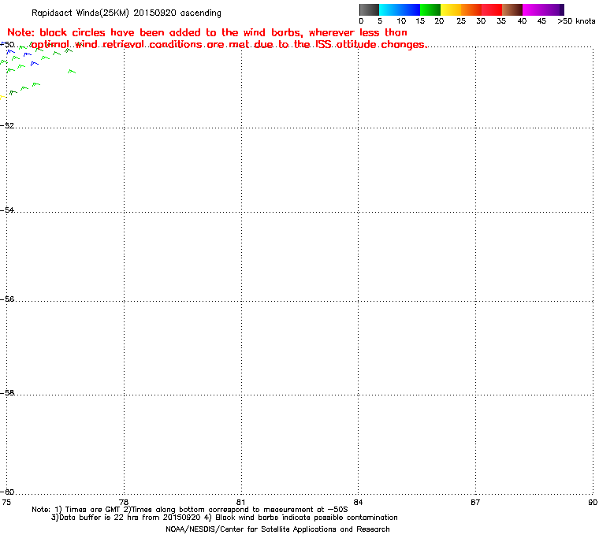Select the red 30-35 knots color segment
Image resolution: width=599 pixels, height=542 pixels.
[492, 9]
